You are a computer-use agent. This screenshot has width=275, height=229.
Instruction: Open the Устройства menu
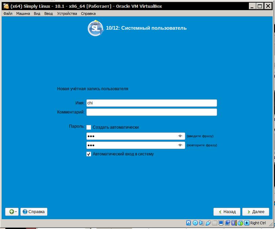tap(67, 14)
